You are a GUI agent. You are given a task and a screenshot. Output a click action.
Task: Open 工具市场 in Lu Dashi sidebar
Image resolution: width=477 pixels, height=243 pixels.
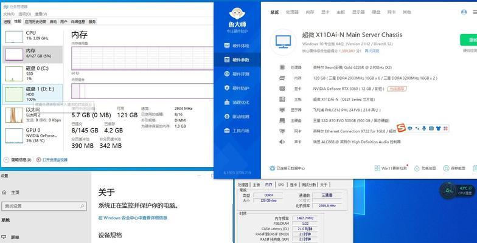(237, 131)
